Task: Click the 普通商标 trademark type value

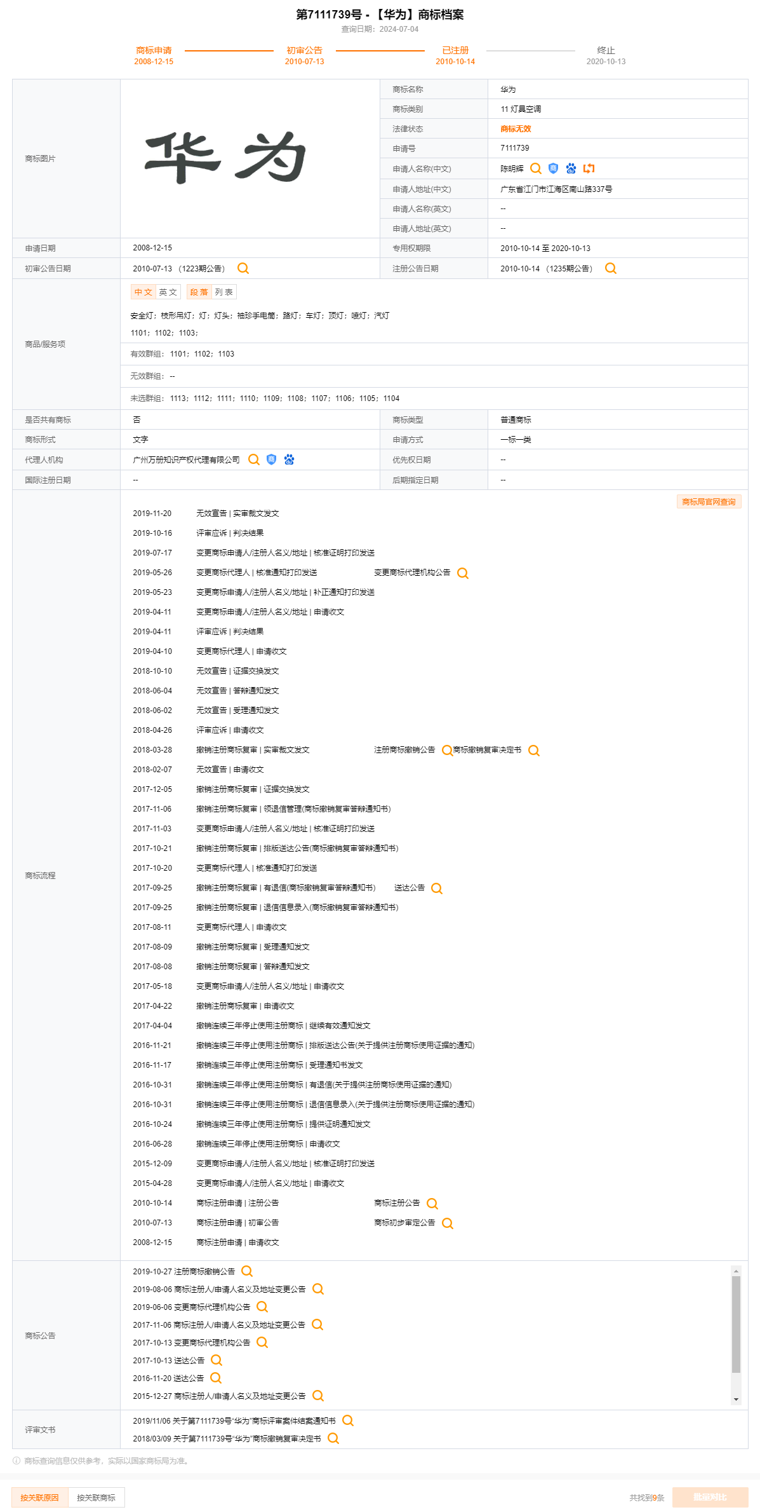Action: coord(516,420)
